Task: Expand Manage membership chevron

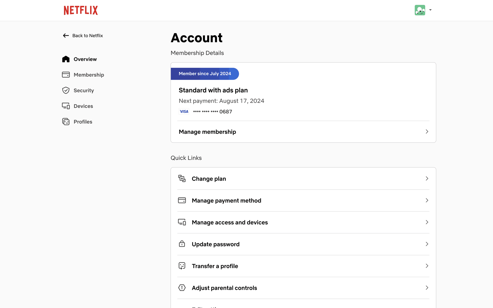Action: click(x=427, y=132)
